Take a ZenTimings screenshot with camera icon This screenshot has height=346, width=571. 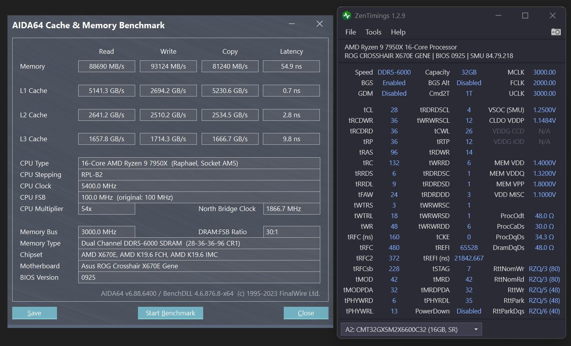[556, 32]
